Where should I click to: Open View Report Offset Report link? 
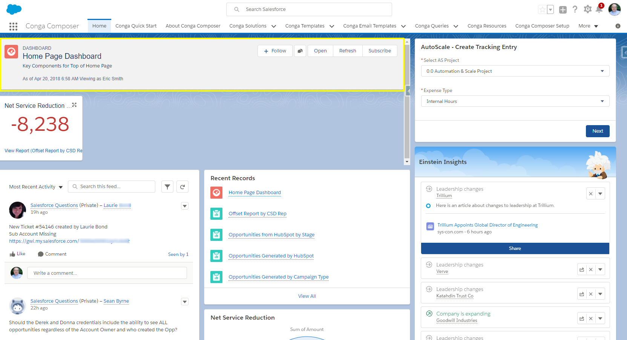43,151
